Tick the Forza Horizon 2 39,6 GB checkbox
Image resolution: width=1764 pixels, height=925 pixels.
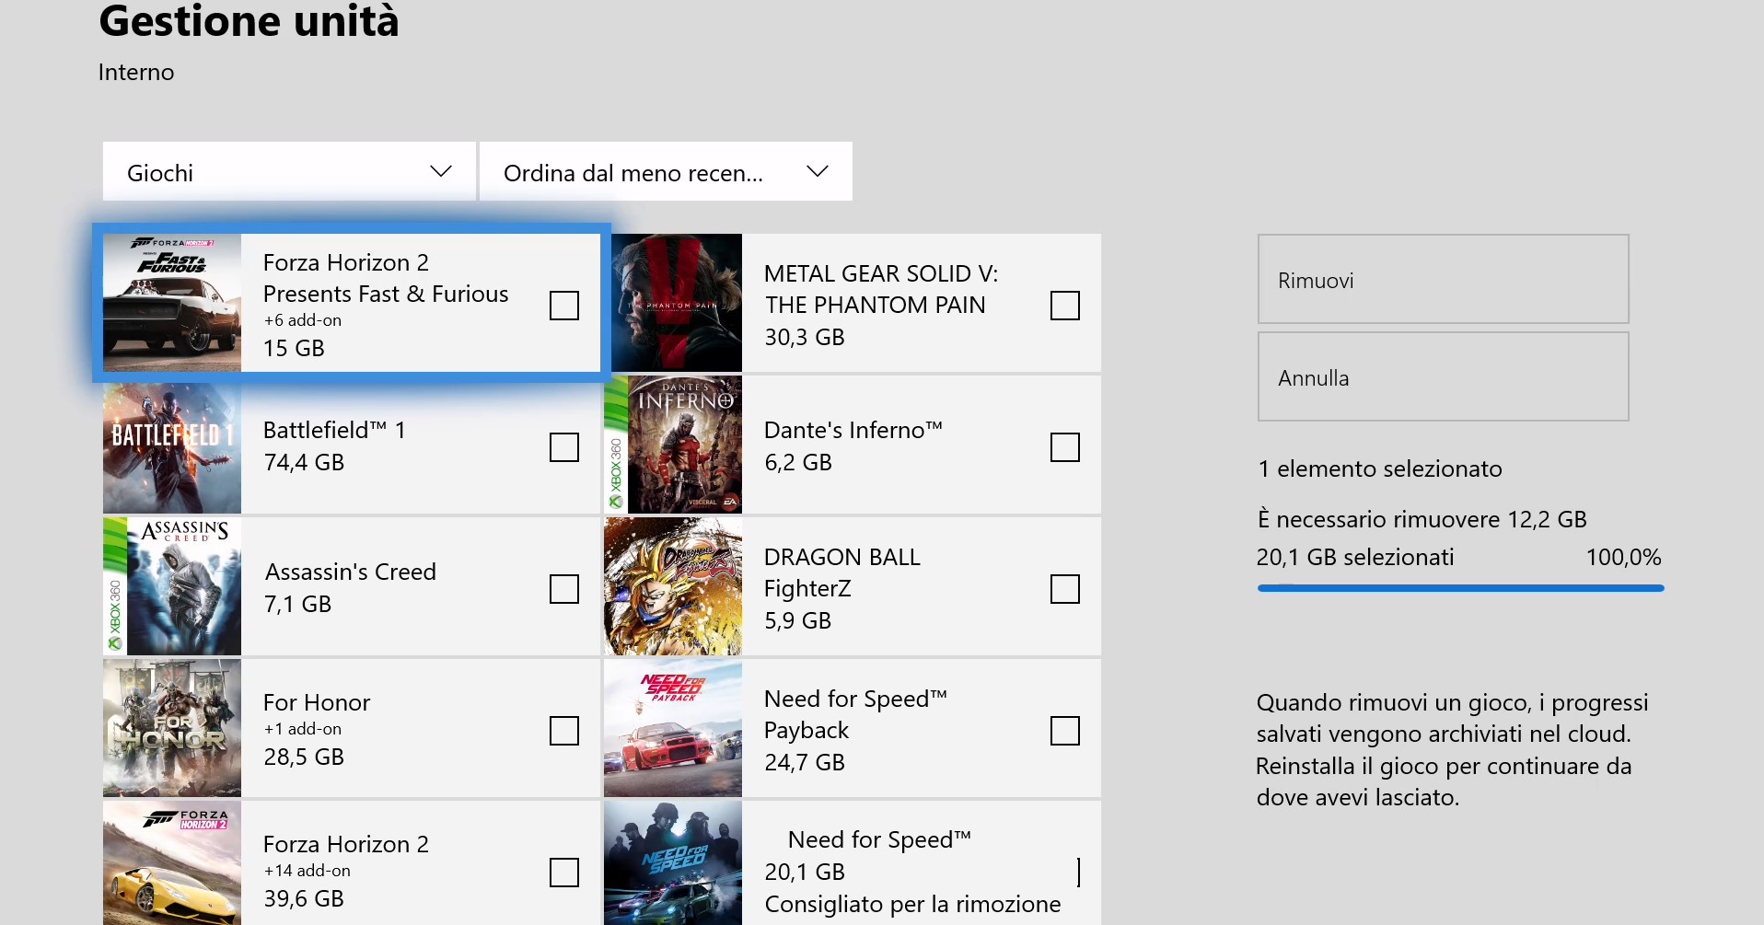pyautogui.click(x=564, y=873)
